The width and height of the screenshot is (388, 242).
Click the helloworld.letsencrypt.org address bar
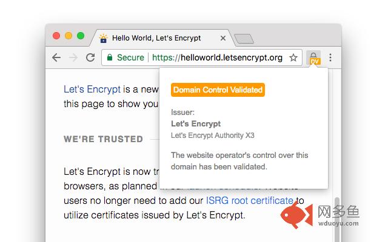coord(217,57)
